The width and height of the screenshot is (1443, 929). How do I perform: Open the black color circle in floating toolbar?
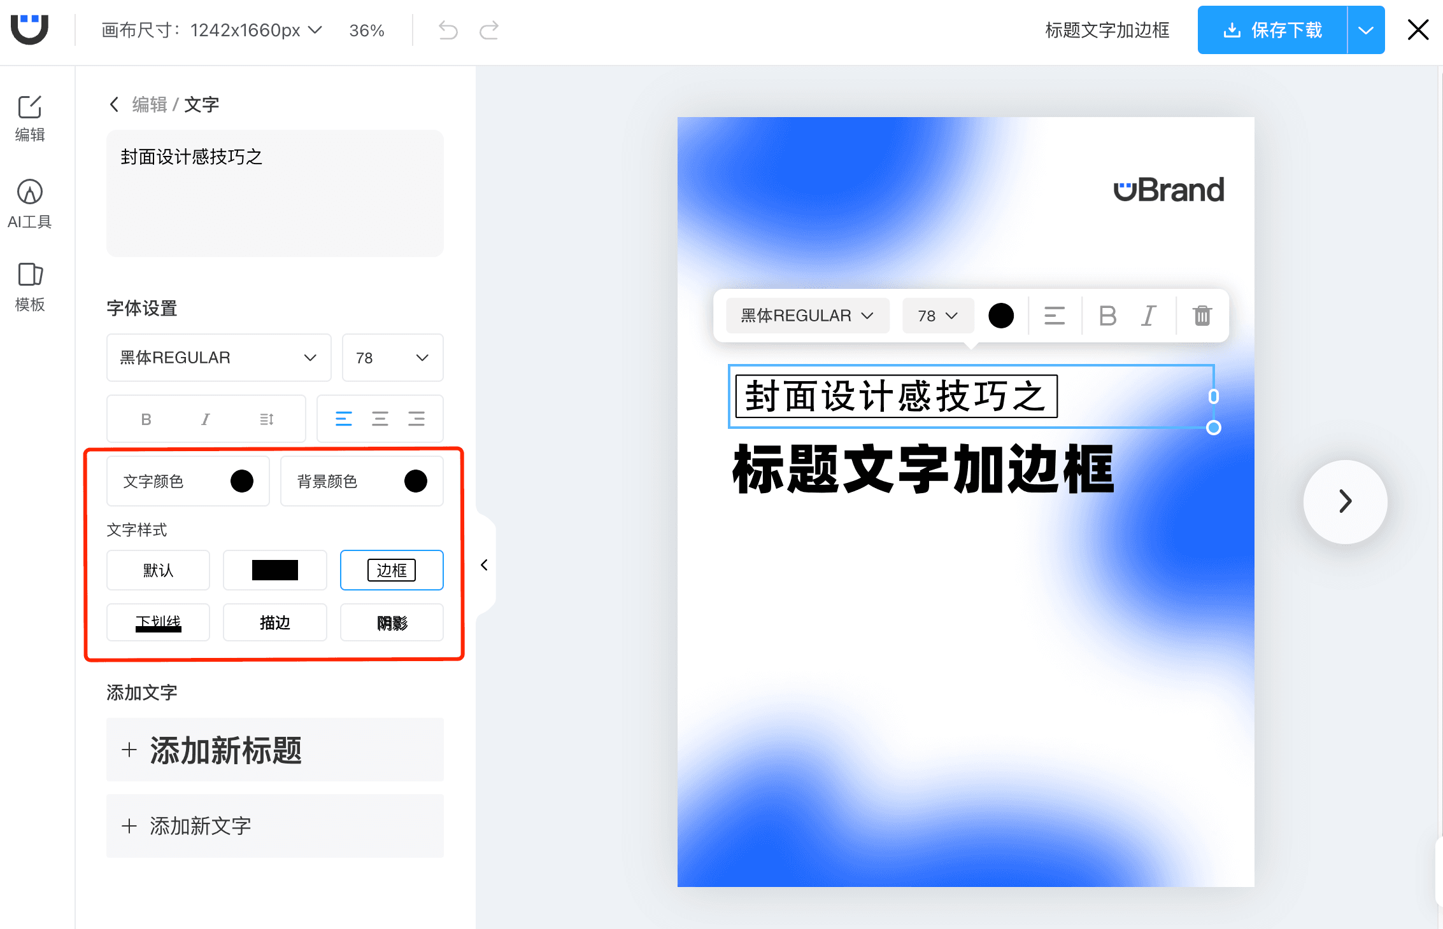(1001, 316)
